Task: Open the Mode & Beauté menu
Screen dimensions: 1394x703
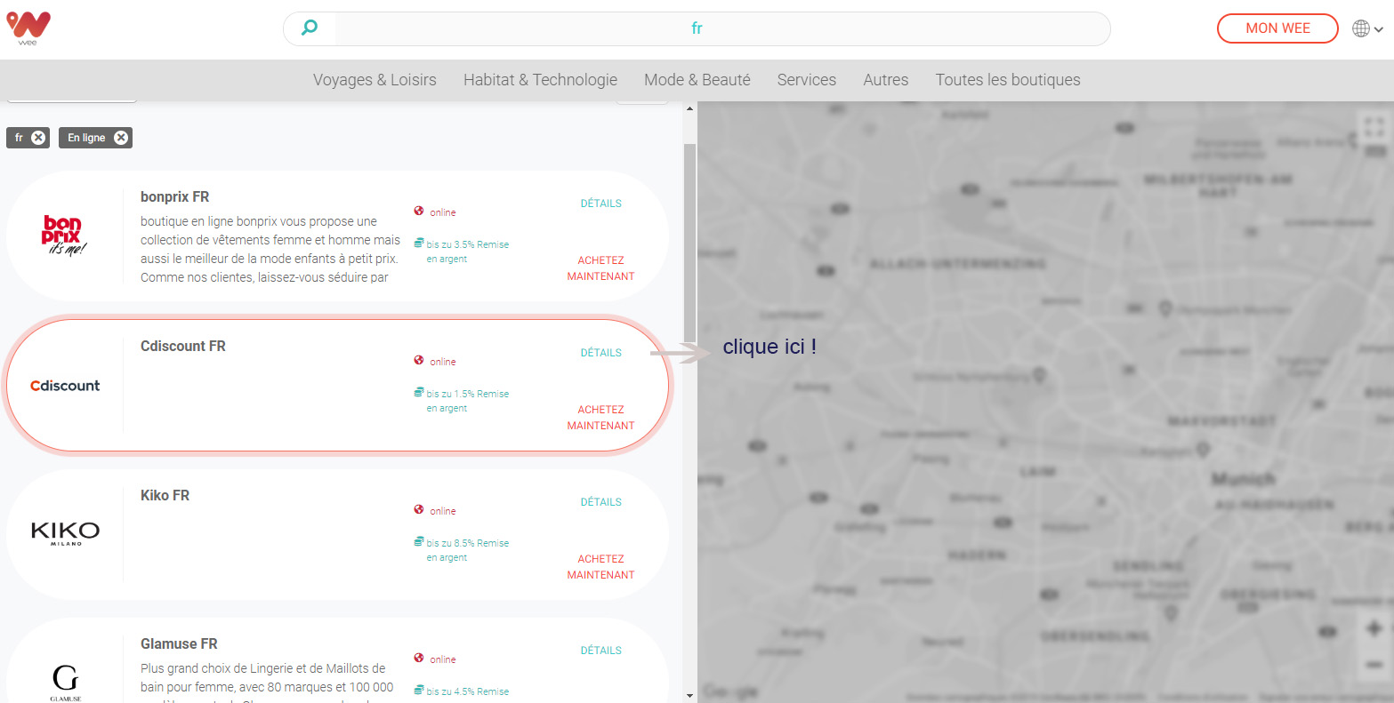Action: 697,80
